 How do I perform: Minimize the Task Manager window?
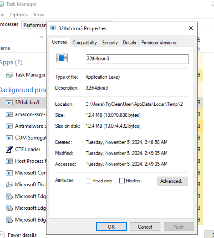195,4
